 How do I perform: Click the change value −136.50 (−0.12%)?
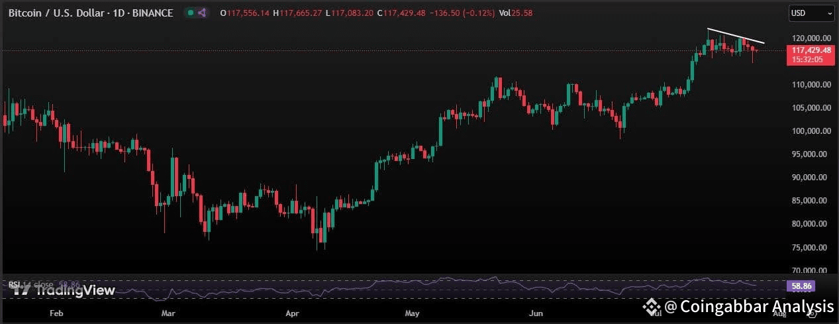coord(463,13)
